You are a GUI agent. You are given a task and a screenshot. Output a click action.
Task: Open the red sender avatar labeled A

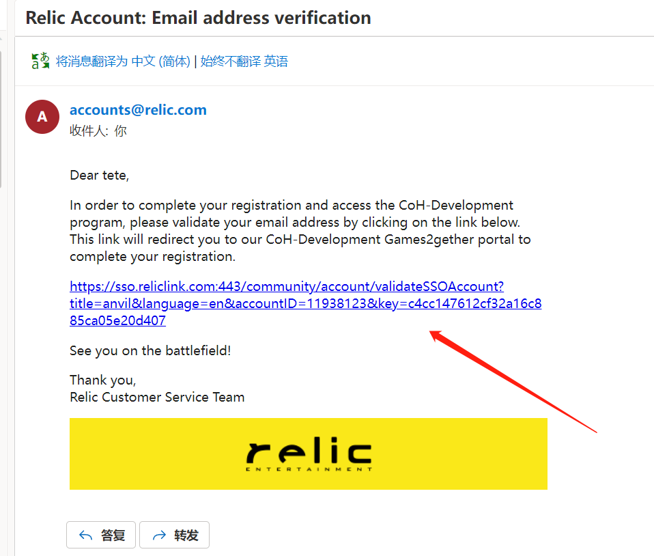42,117
